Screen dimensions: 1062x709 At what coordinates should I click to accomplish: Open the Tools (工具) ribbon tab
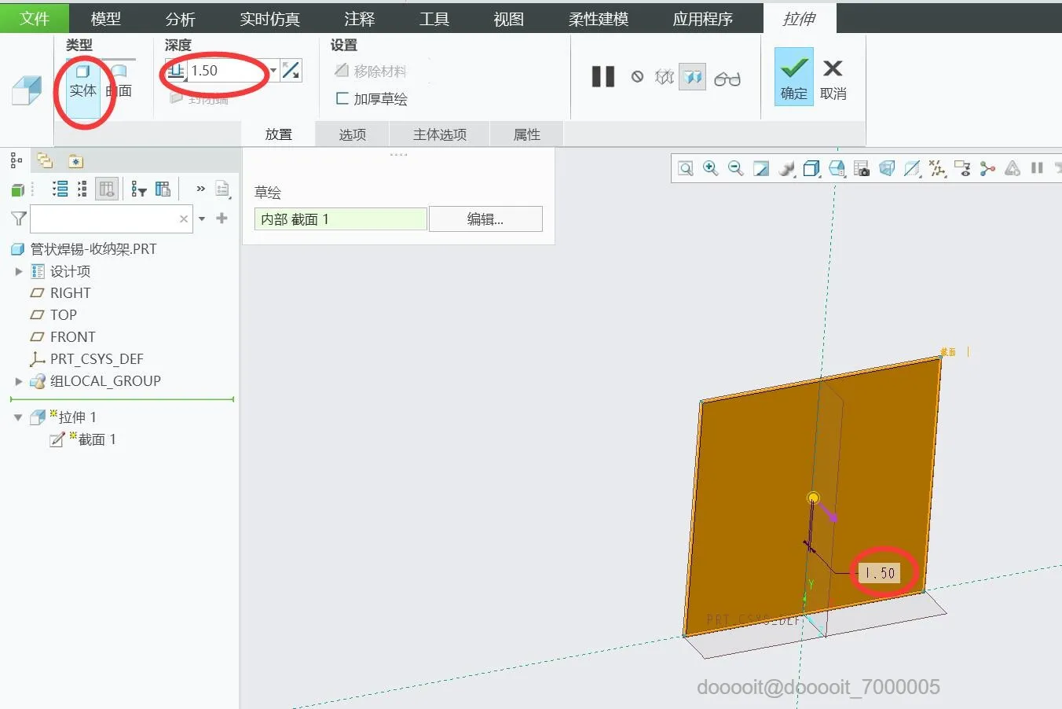[x=434, y=19]
